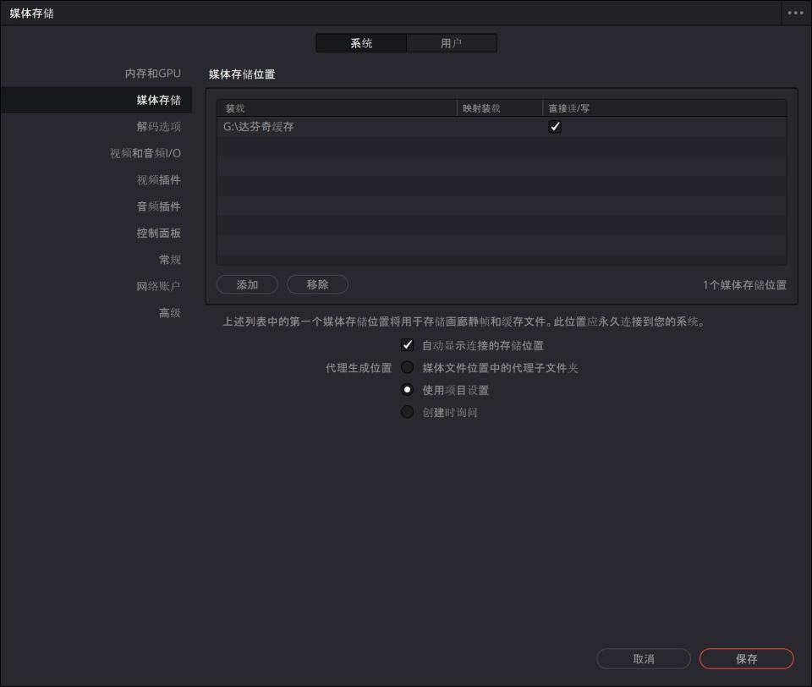Click the 1个媒体存储位置 count label
The image size is (812, 687).
coord(744,285)
